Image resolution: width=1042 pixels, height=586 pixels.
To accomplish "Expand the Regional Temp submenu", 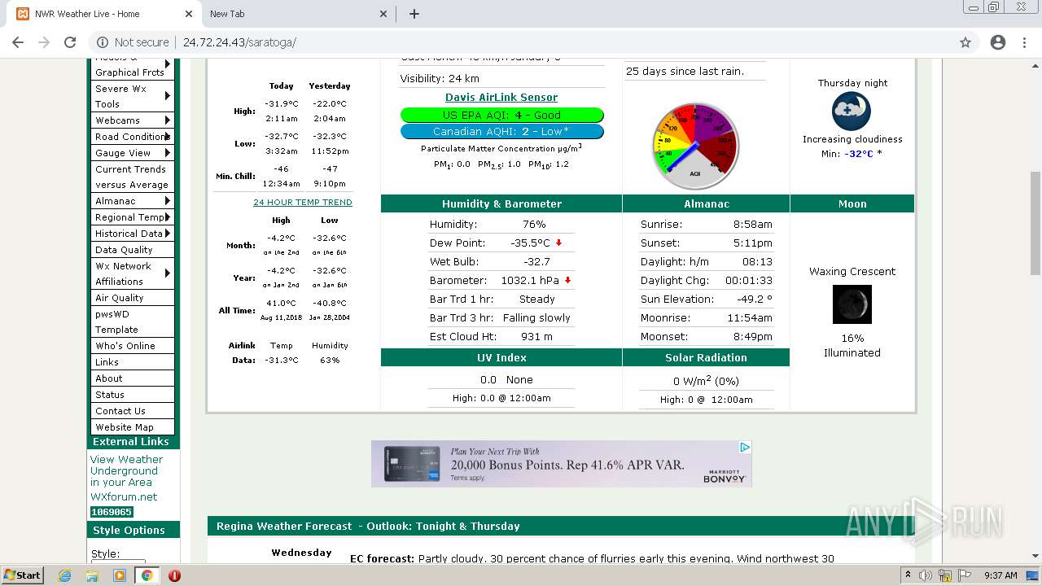I will [x=132, y=217].
